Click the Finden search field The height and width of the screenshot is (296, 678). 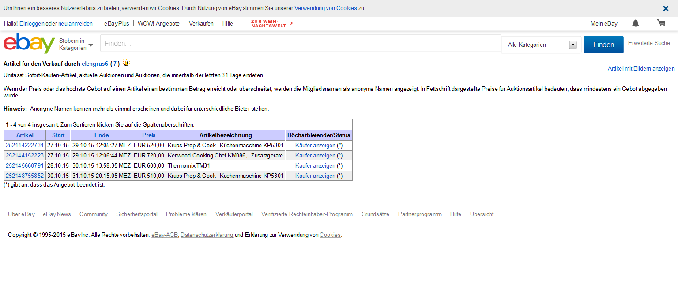point(301,44)
